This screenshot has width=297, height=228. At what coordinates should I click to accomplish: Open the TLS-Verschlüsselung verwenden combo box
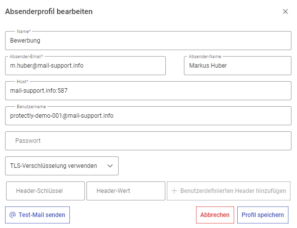(x=62, y=166)
